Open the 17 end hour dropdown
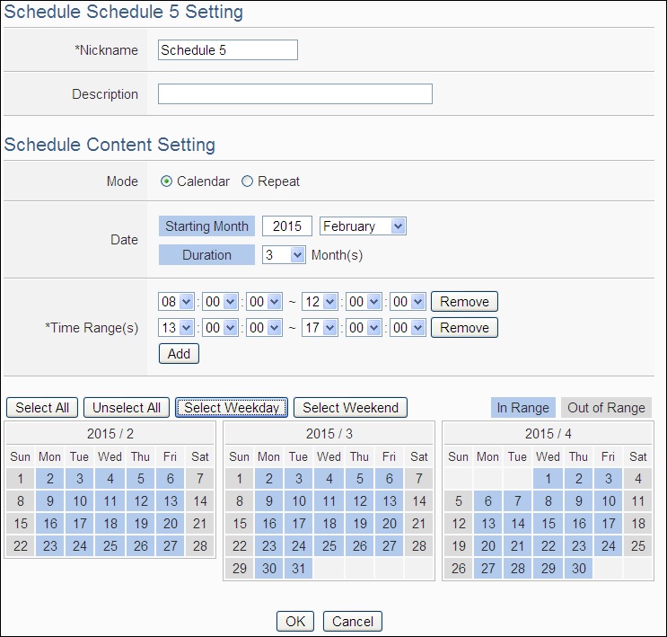Screen dimensions: 667x637 [319, 328]
